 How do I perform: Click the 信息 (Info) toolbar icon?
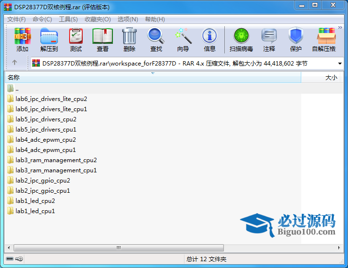click(210, 39)
